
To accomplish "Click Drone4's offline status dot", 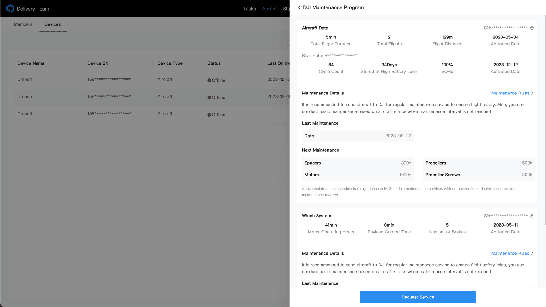I will pos(209,80).
